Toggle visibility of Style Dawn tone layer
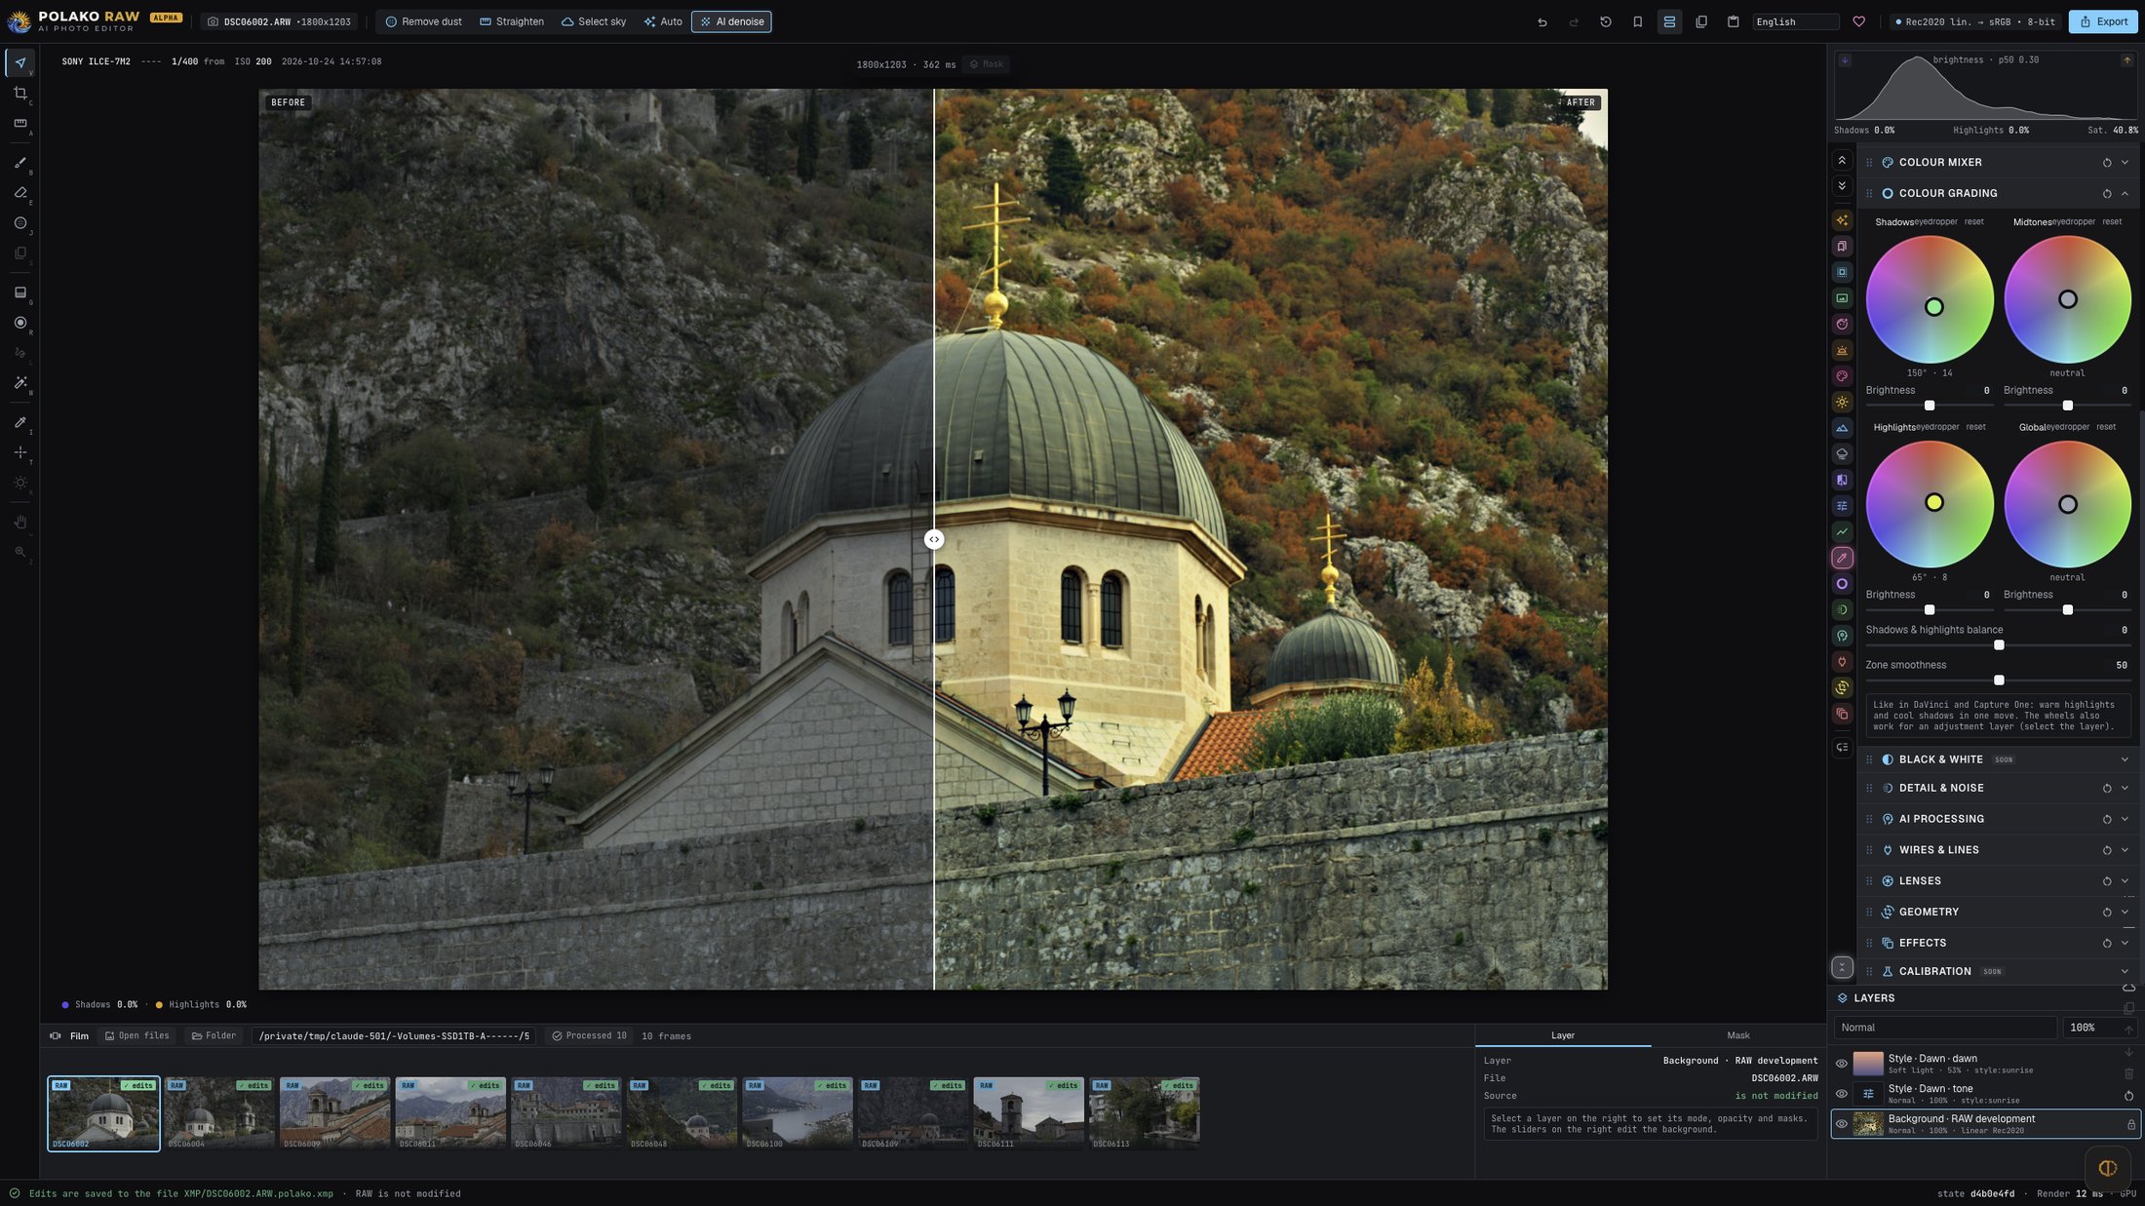 (1841, 1094)
